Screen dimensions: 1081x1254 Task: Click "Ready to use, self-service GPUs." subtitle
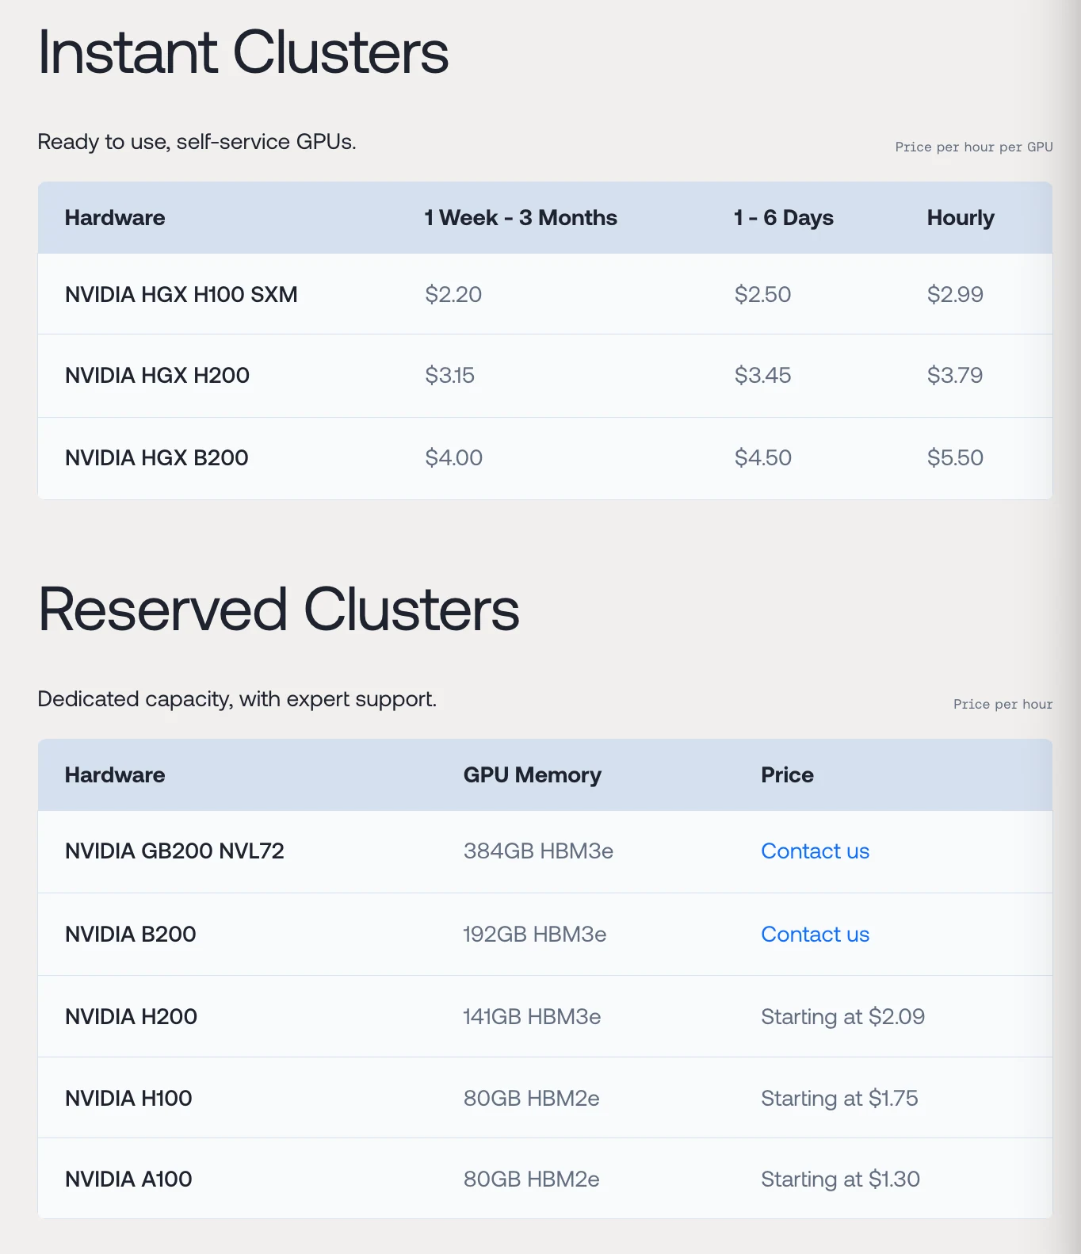tap(197, 142)
